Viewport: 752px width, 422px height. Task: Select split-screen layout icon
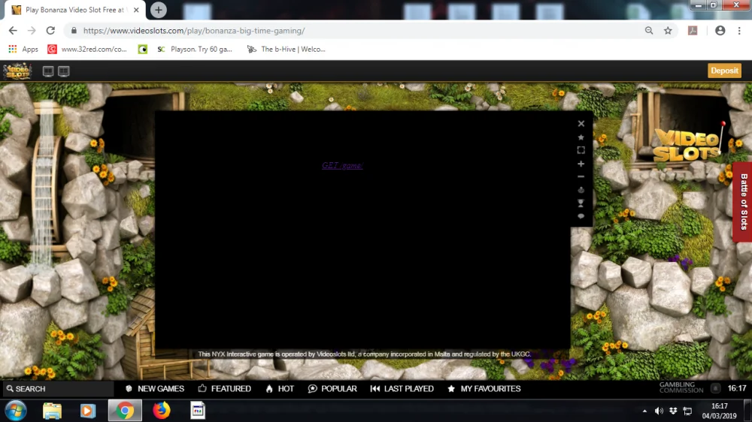click(x=64, y=71)
